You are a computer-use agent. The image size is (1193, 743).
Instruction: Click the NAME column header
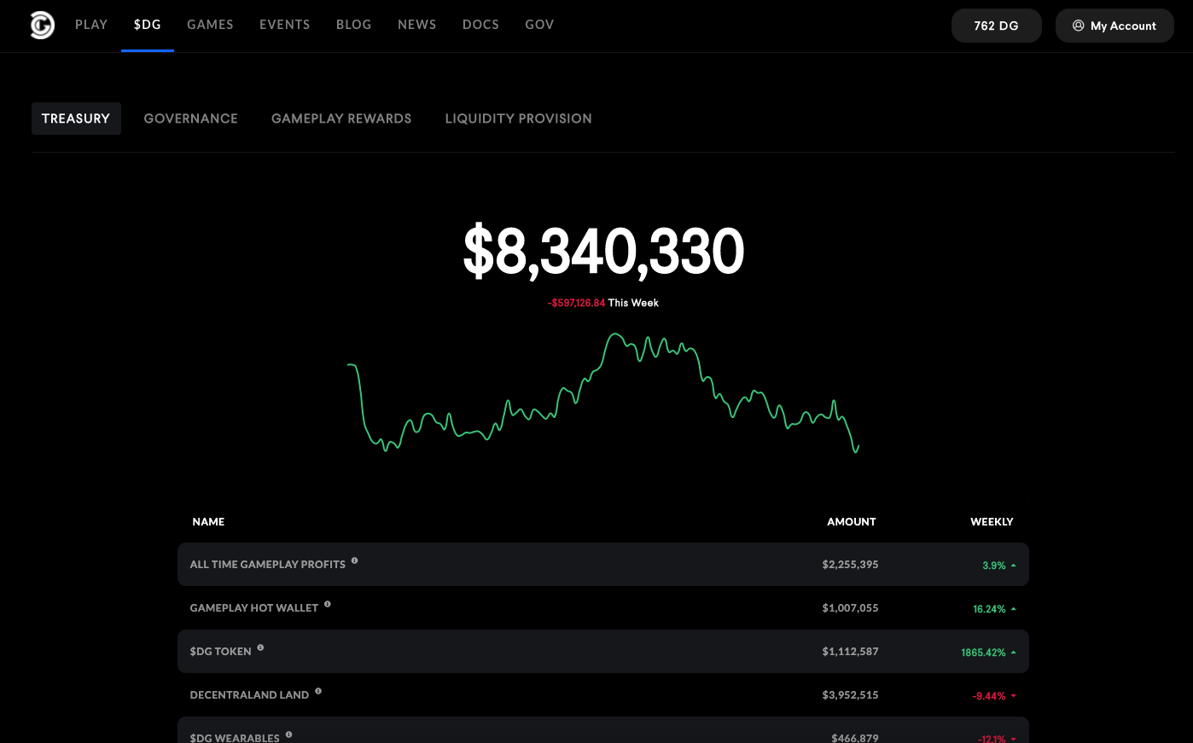tap(208, 522)
